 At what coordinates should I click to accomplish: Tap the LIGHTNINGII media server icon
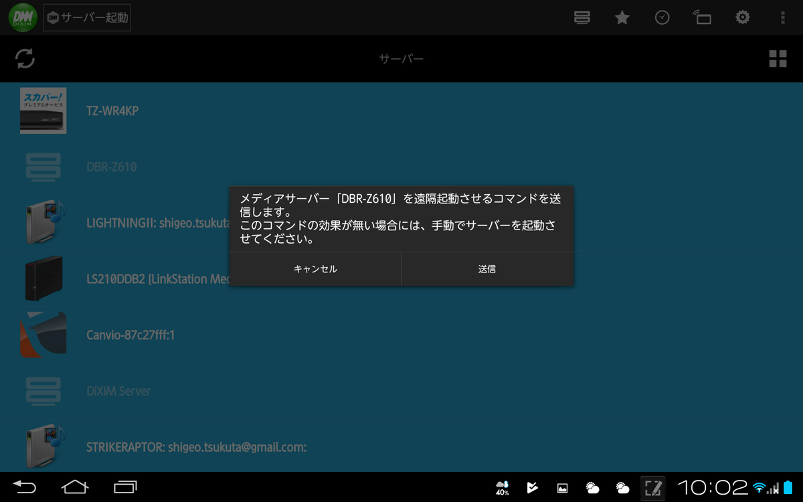(x=44, y=223)
